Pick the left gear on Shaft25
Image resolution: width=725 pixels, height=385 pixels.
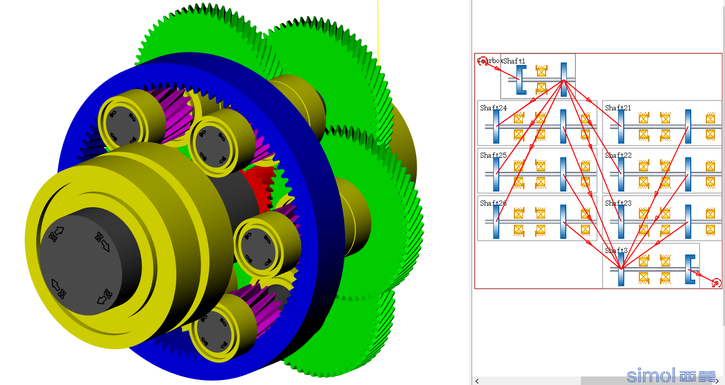(496, 174)
